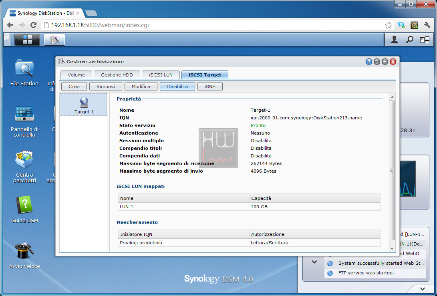Click the Sessioni multiple Disabilita value
437x296 pixels.
pos(261,141)
